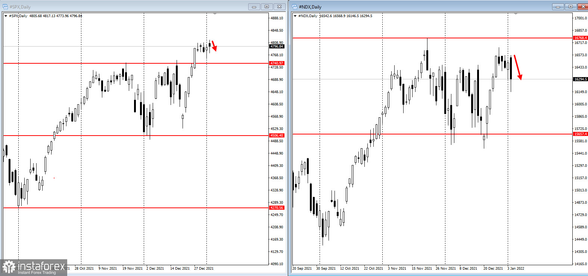Select the 4270.56 red level label on SPX
This screenshot has width=588, height=276.
(277, 208)
